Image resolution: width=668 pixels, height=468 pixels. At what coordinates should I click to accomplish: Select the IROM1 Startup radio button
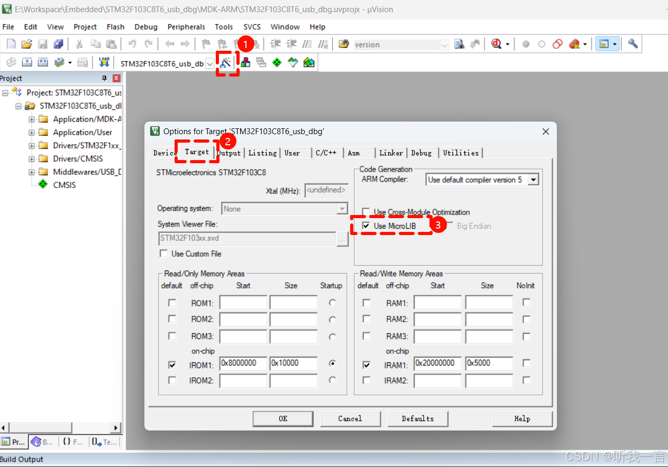click(x=332, y=363)
